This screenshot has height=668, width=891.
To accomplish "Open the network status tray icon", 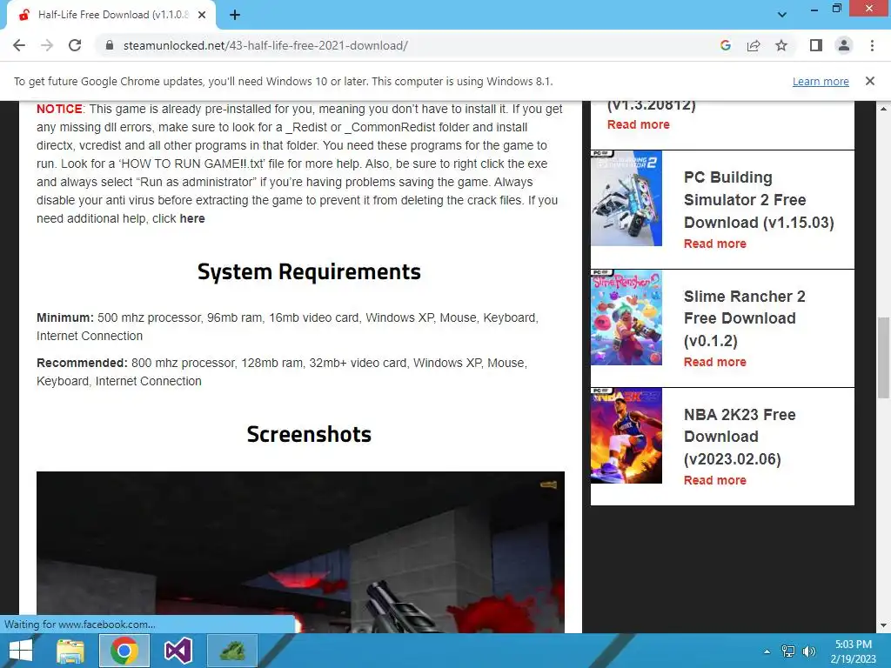I will click(788, 651).
